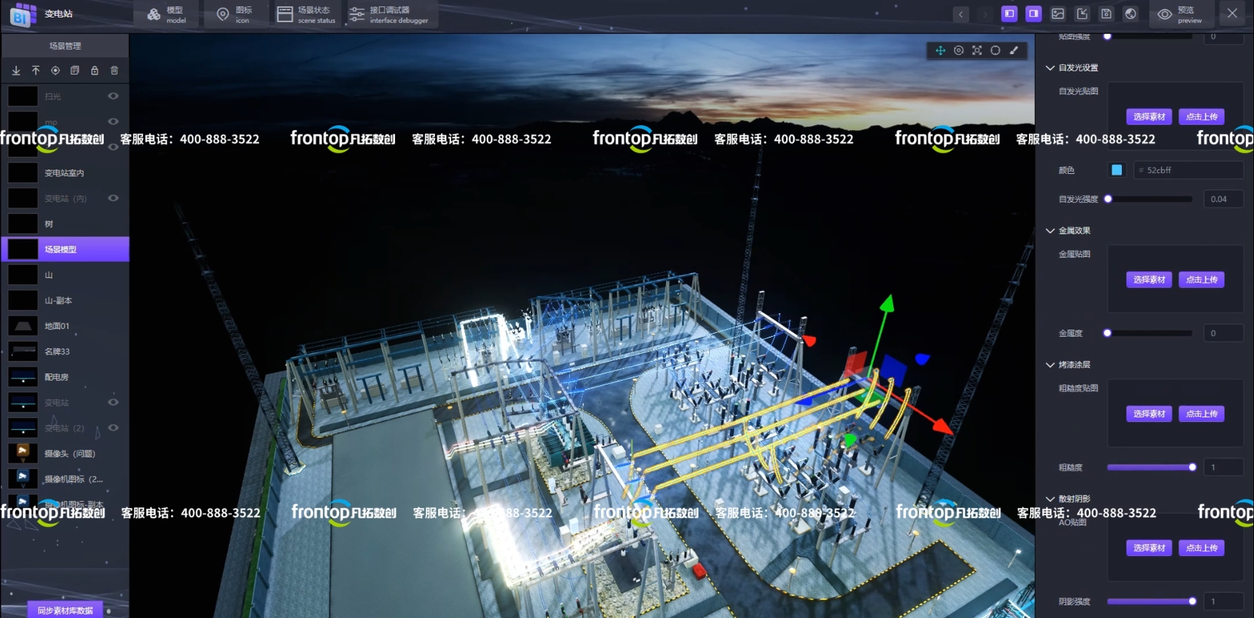Click 点击上传 under 金属贴图
The width and height of the screenshot is (1254, 618).
click(x=1201, y=280)
